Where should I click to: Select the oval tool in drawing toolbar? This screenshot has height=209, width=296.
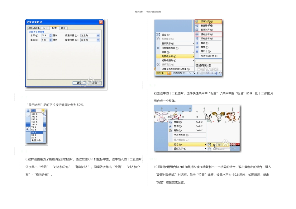pos(203,73)
